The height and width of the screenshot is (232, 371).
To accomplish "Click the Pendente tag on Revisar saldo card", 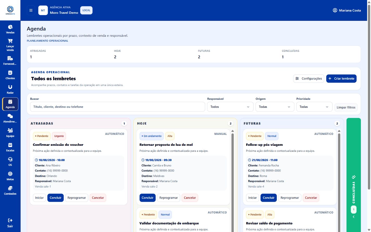I will pos(255,215).
